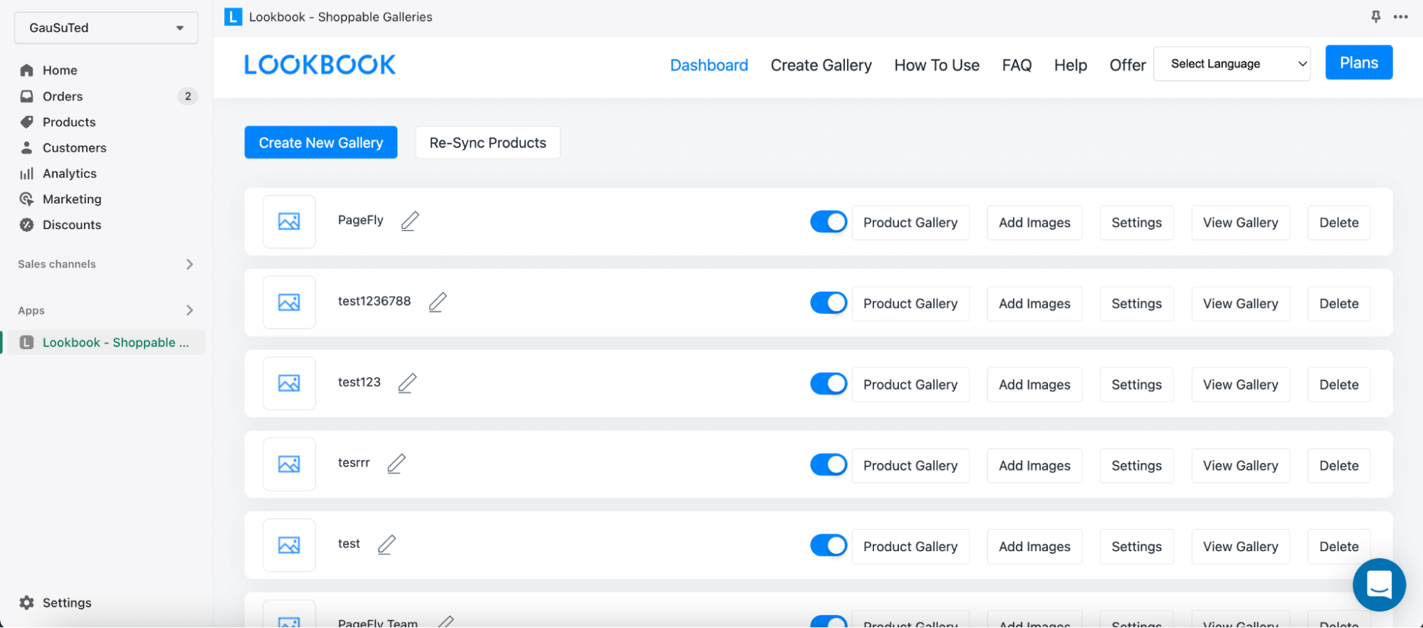The height and width of the screenshot is (628, 1423).
Task: Click the pencil icon beside test gallery
Action: (387, 545)
